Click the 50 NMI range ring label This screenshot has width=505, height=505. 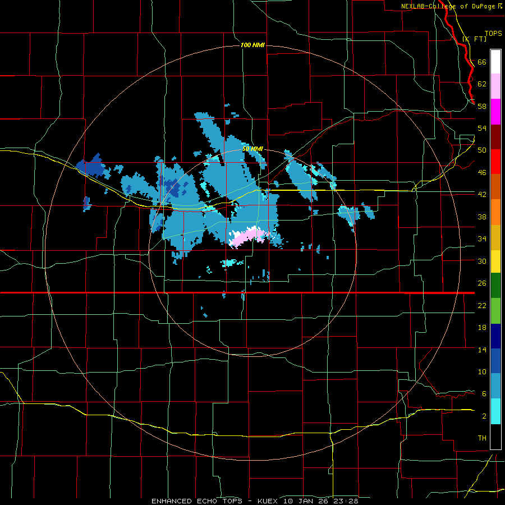[x=252, y=149]
